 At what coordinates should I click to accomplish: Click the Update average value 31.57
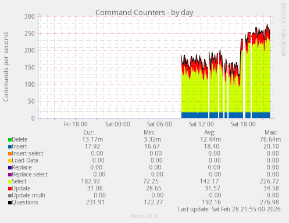tap(212, 188)
